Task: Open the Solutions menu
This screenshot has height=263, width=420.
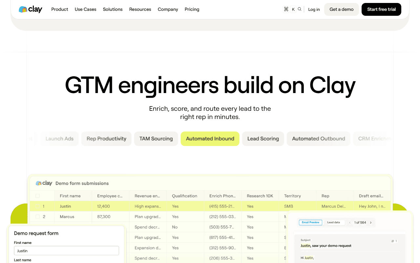Action: [x=113, y=9]
